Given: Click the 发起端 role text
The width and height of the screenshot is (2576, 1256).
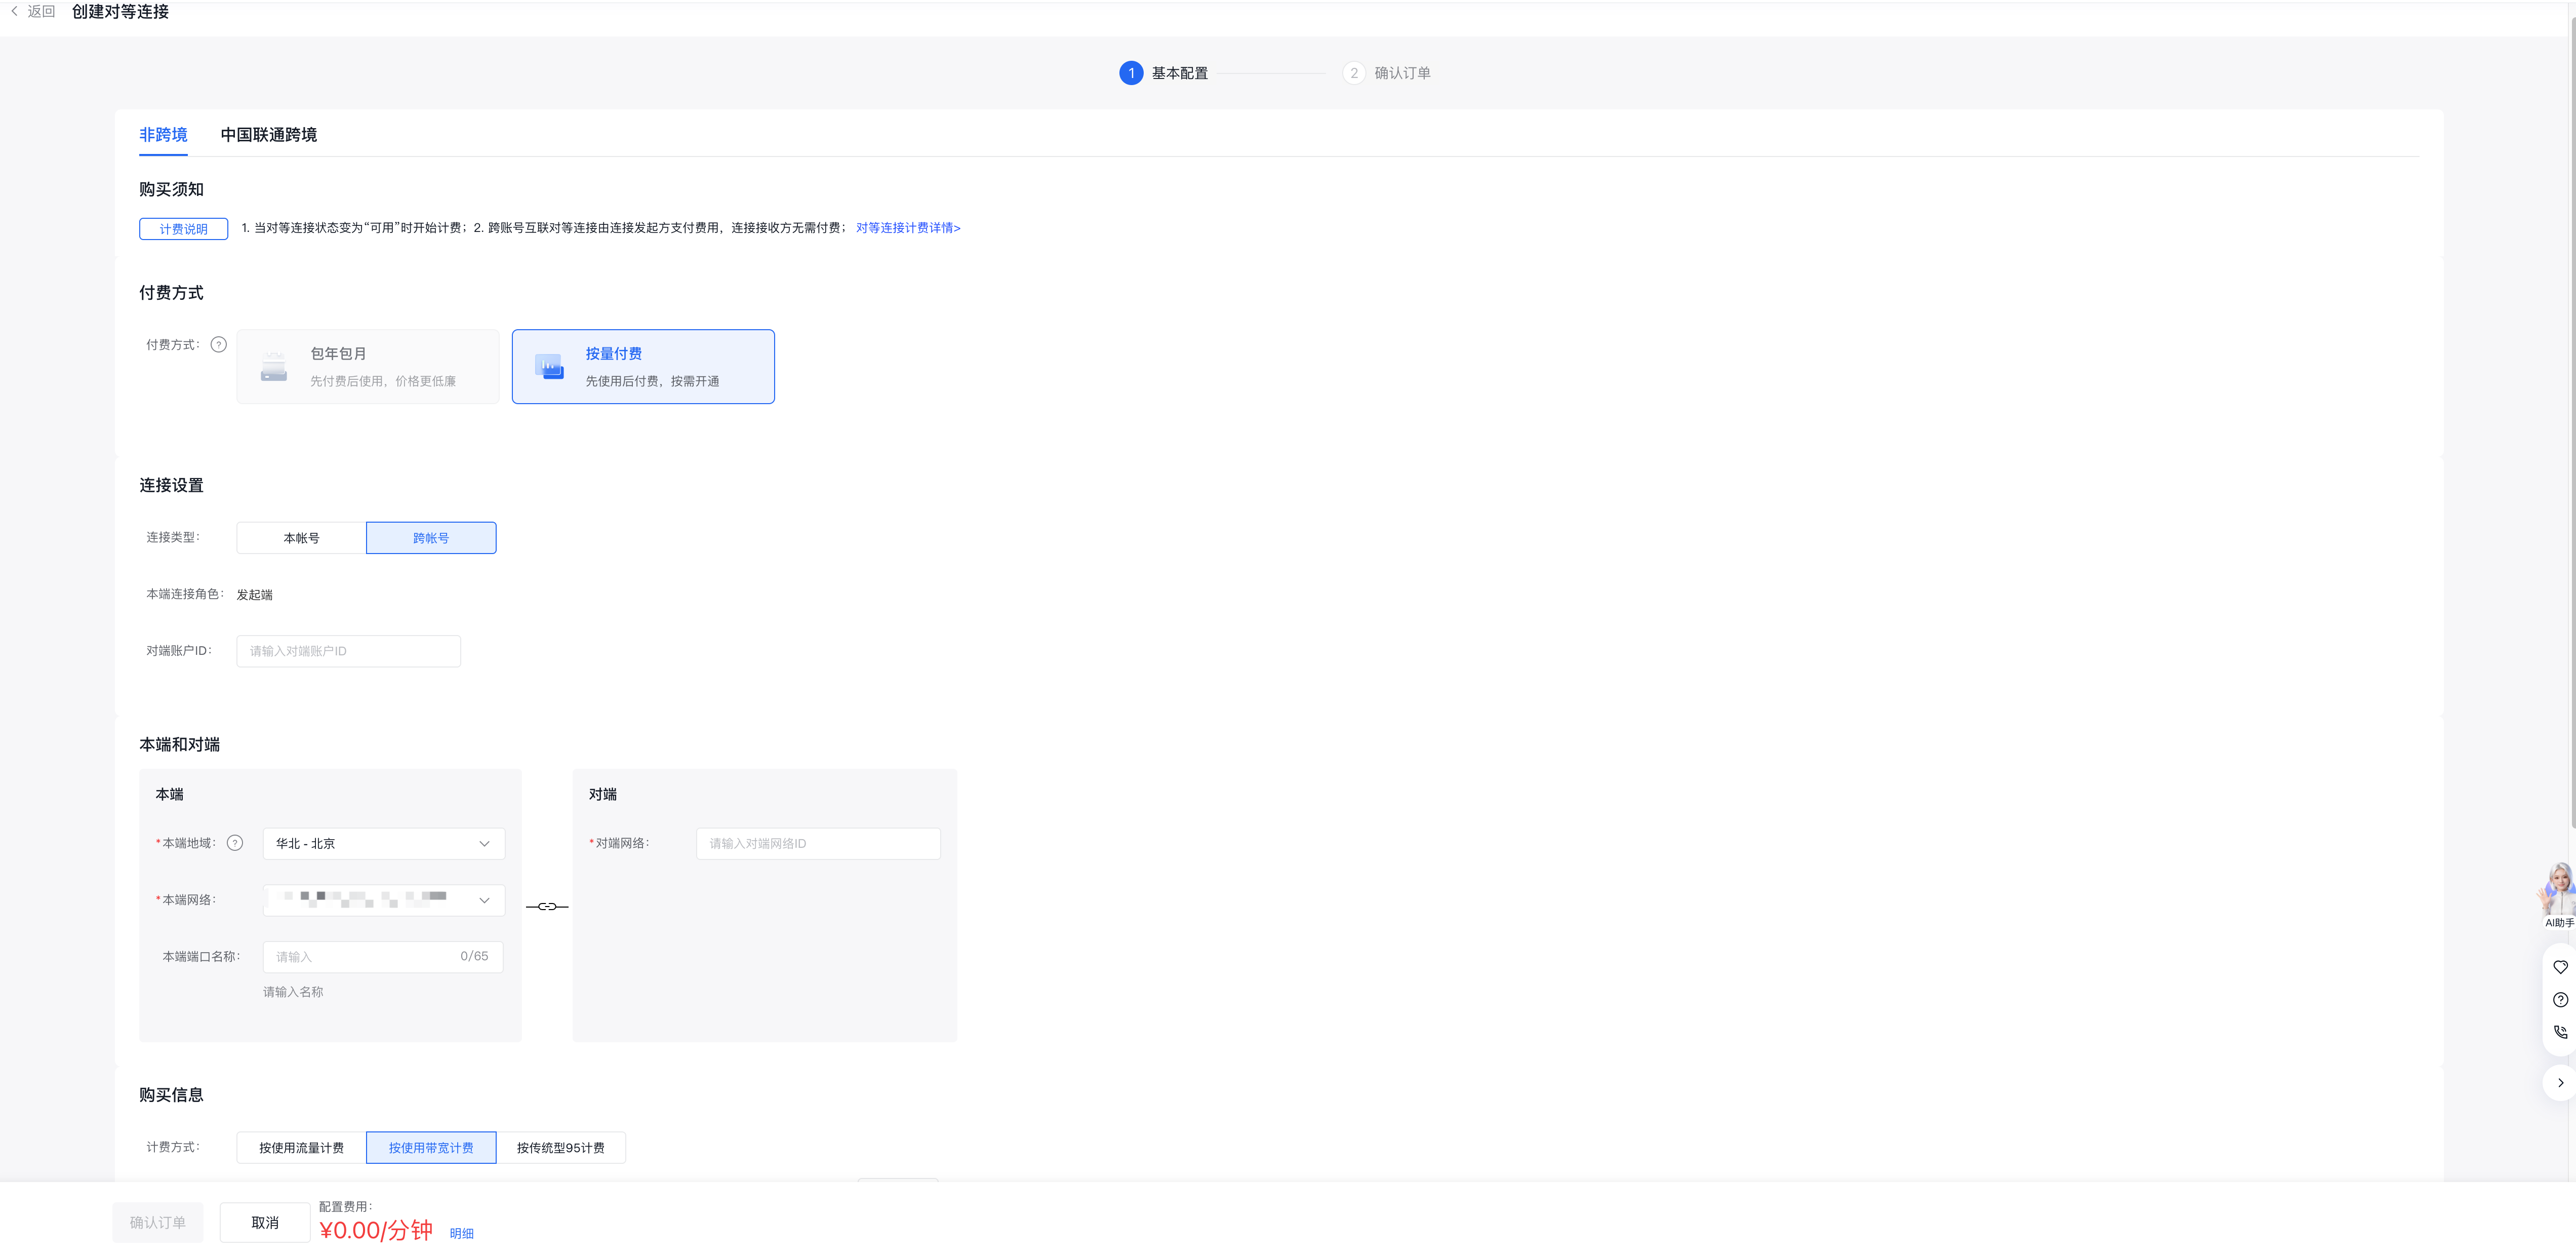Looking at the screenshot, I should (255, 595).
